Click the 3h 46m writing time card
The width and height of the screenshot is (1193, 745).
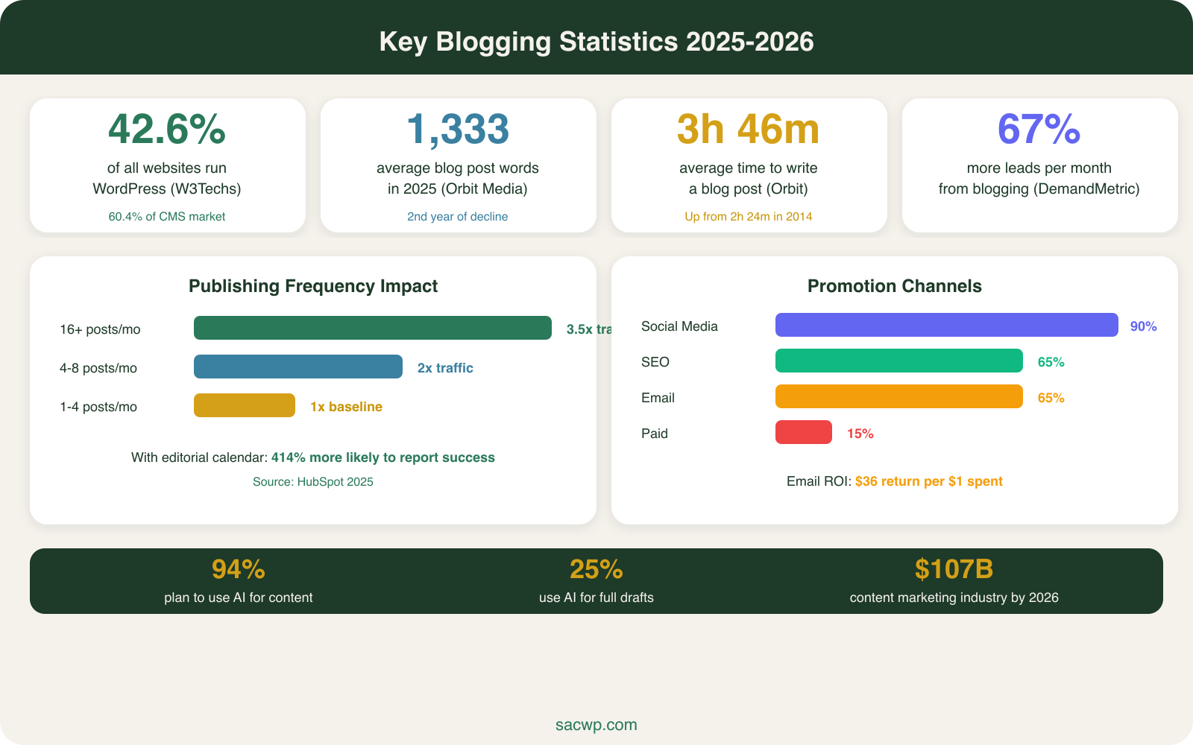pos(748,164)
